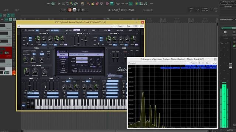236x132 pixels.
Task: Toggle the transport repeat loop button
Action: click(79, 10)
